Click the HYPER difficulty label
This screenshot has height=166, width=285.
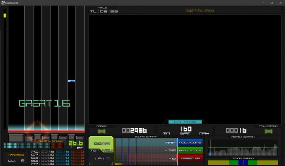[16, 155]
